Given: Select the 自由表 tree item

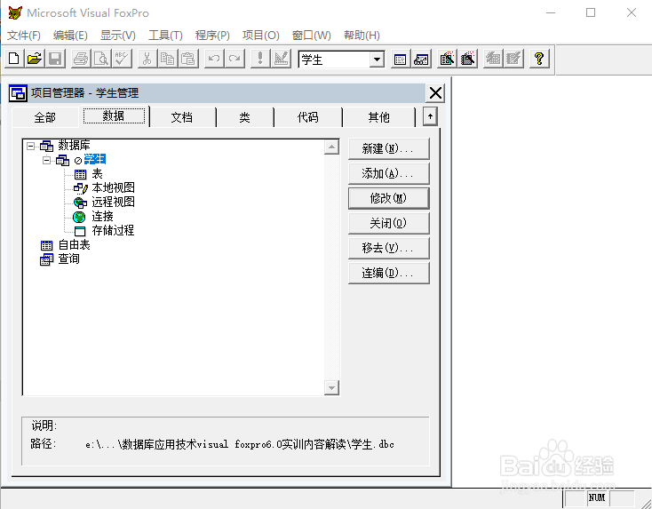Looking at the screenshot, I should [x=74, y=244].
